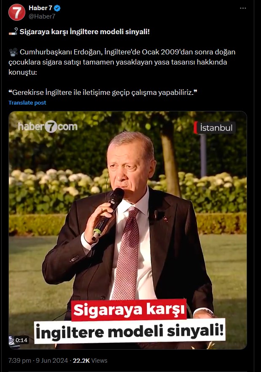
Task: Click the 0:14 video duration badge
Action: pyautogui.click(x=22, y=340)
